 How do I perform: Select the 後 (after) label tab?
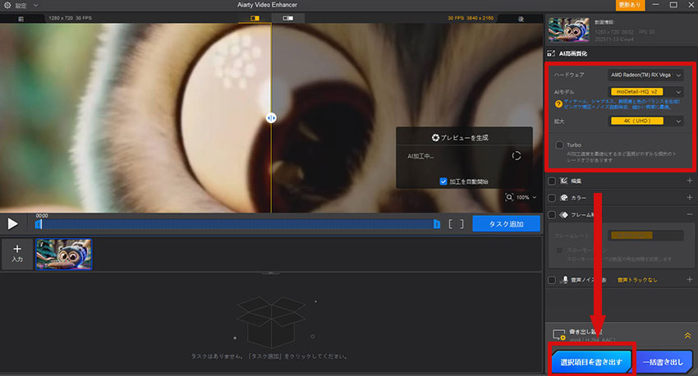(x=521, y=19)
